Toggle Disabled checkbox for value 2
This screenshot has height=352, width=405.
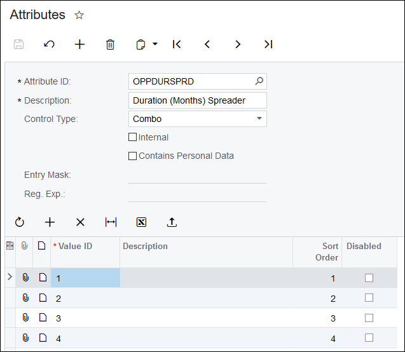[x=369, y=297]
